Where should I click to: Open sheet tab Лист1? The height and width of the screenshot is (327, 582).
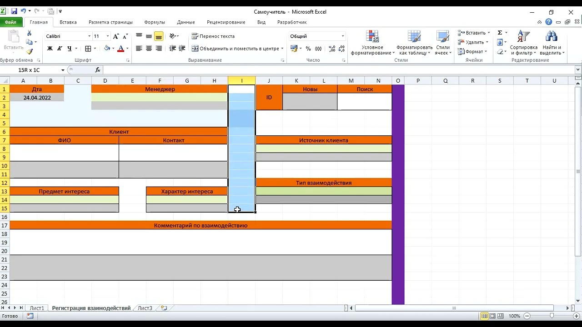click(37, 308)
